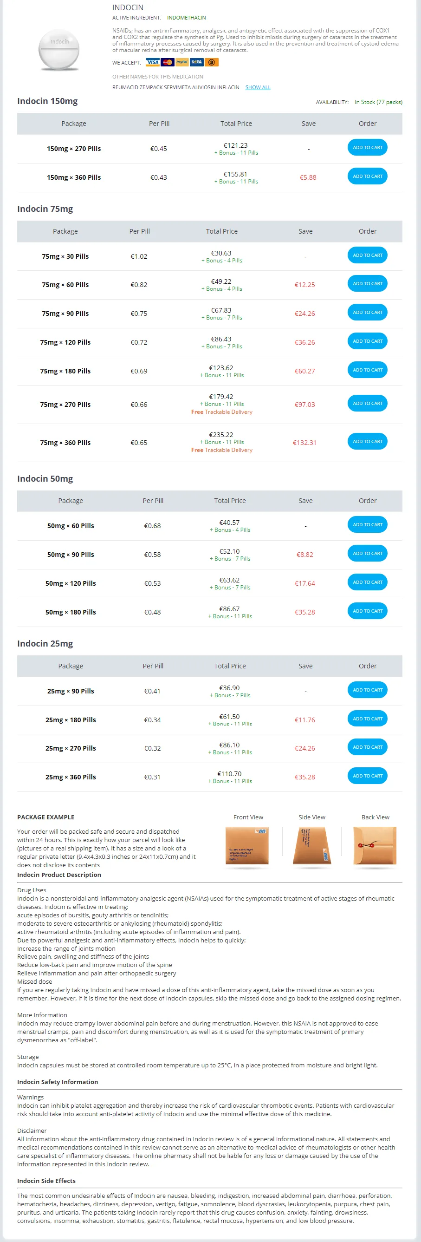Click the PayPal payment icon
Image resolution: width=421 pixels, height=1242 pixels.
181,62
